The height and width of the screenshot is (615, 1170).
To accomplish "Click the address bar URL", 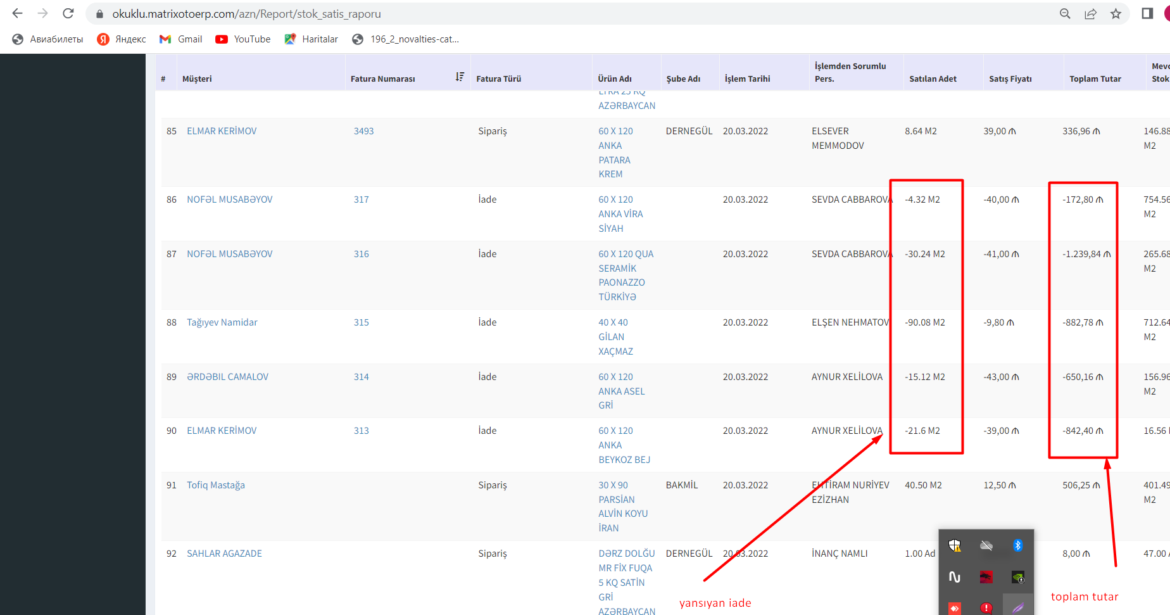I will tap(247, 14).
